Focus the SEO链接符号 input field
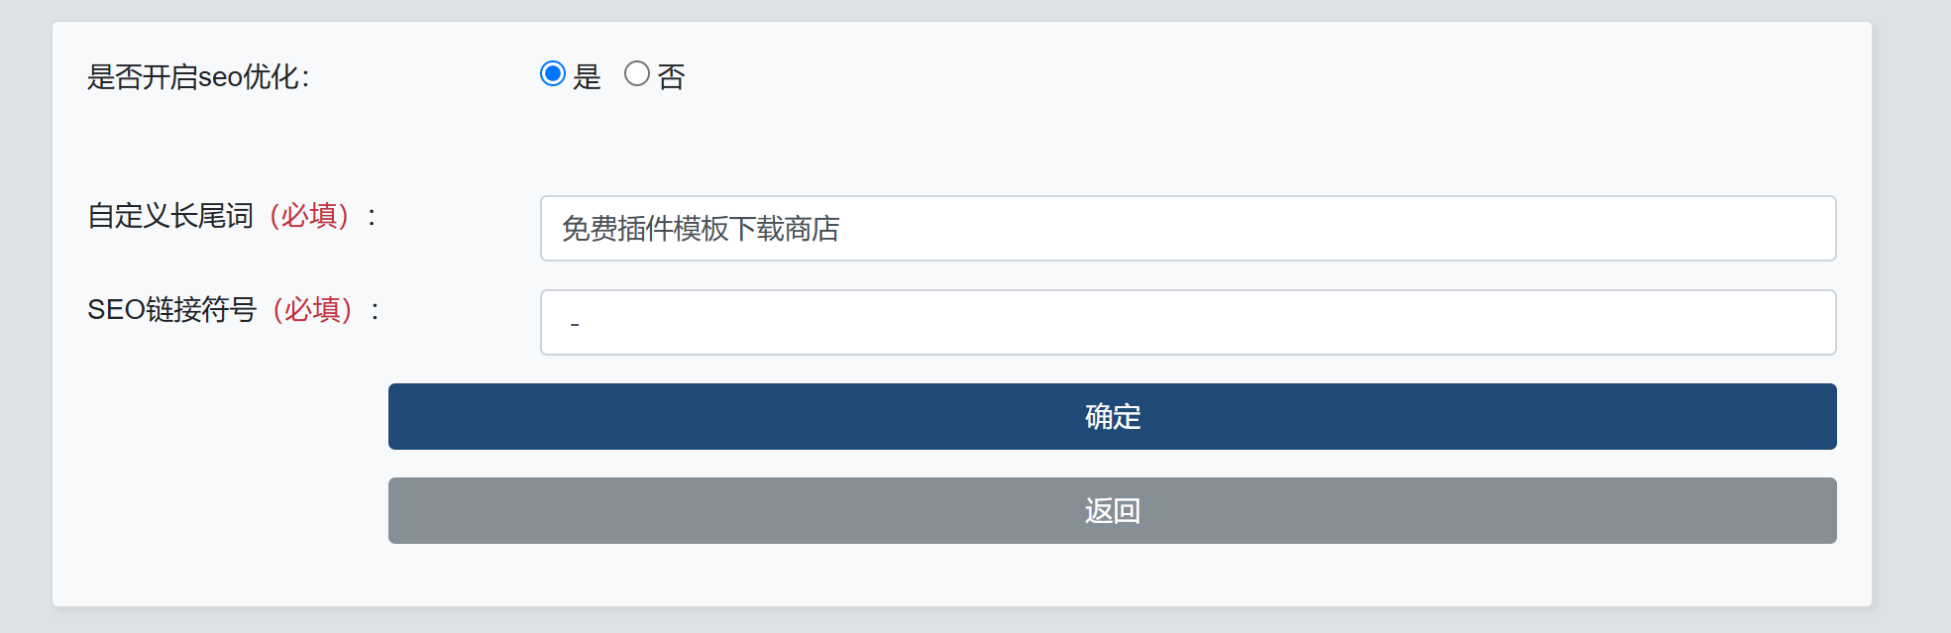1951x633 pixels. tap(1189, 323)
